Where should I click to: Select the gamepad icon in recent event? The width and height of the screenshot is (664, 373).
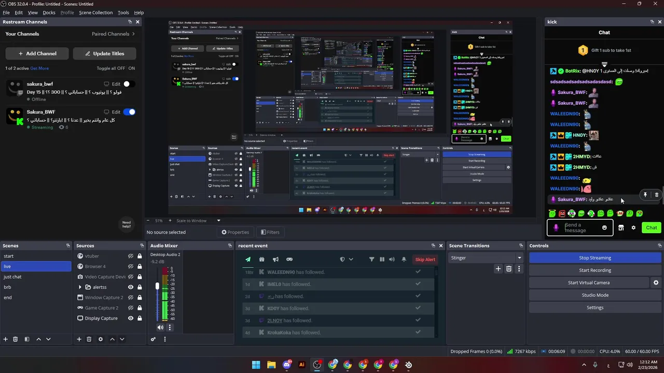(x=289, y=260)
